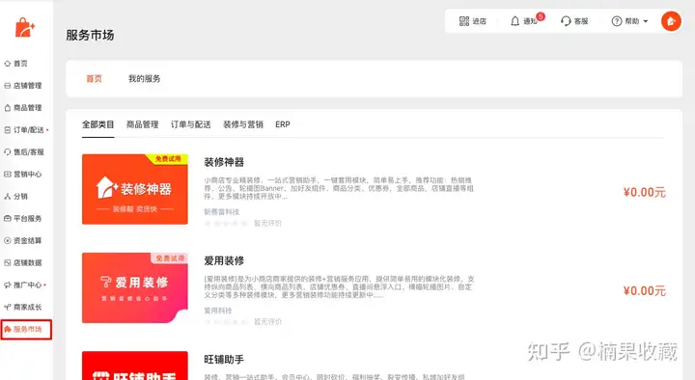Click the 分销 sidebar icon
The width and height of the screenshot is (695, 380).
point(8,196)
